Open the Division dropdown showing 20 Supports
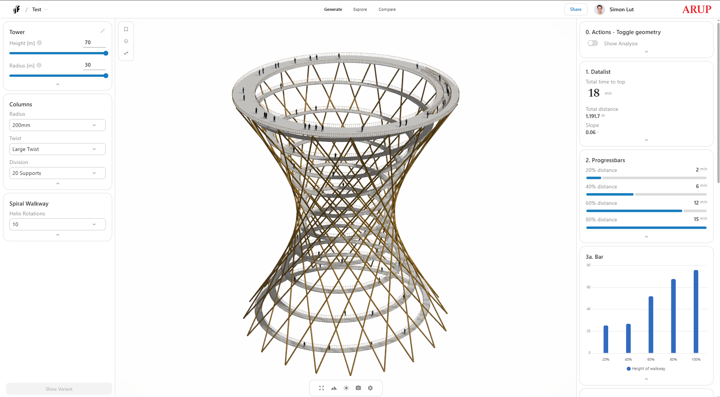 click(57, 173)
